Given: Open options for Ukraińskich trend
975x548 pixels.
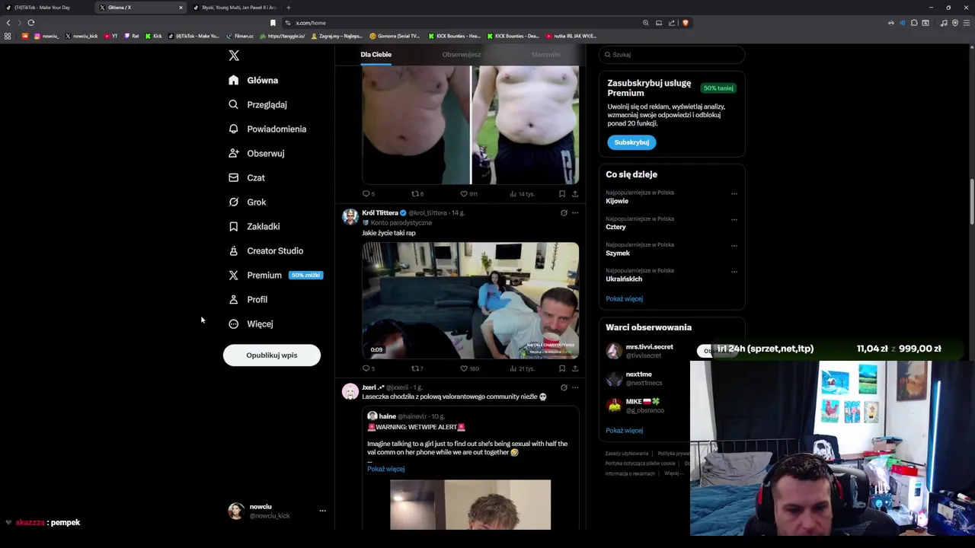Looking at the screenshot, I should point(734,271).
